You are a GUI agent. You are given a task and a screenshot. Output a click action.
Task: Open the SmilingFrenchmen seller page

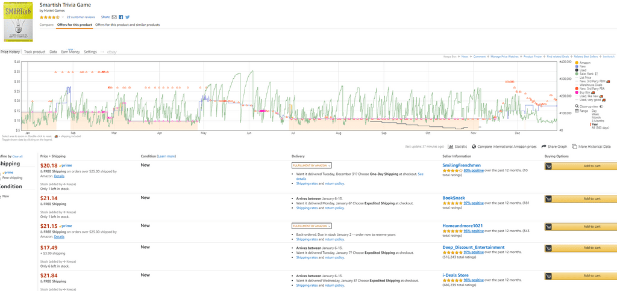pyautogui.click(x=462, y=165)
